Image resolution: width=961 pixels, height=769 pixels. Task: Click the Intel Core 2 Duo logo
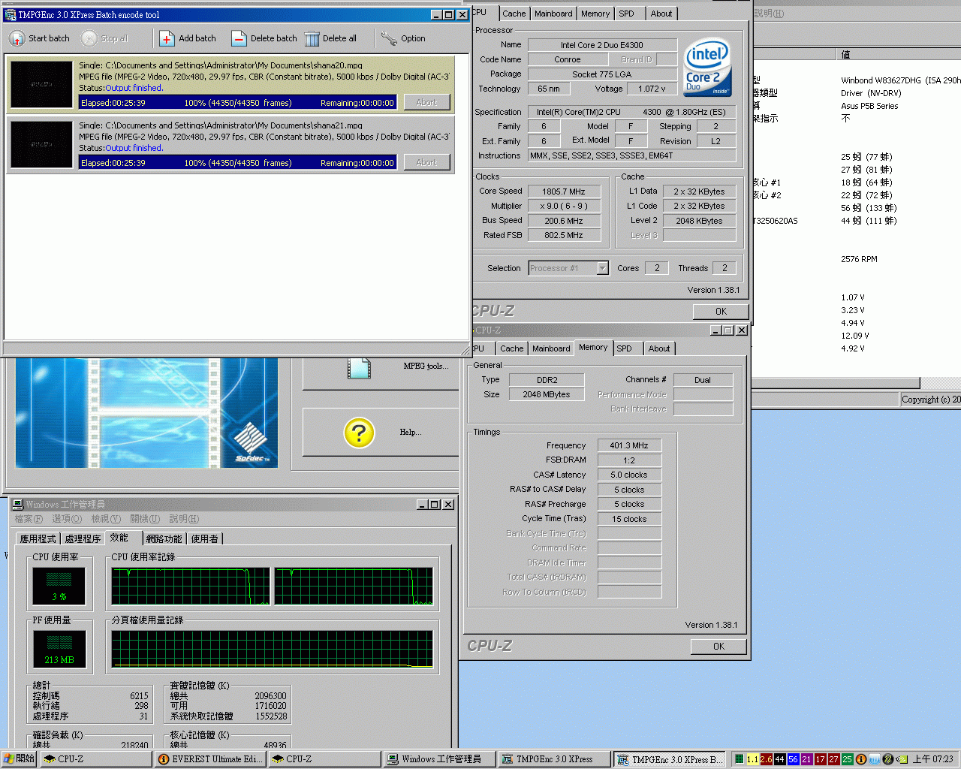point(707,68)
